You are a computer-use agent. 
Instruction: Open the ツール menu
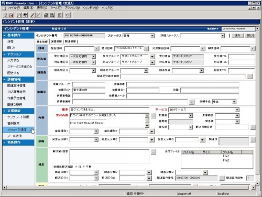tap(56, 8)
